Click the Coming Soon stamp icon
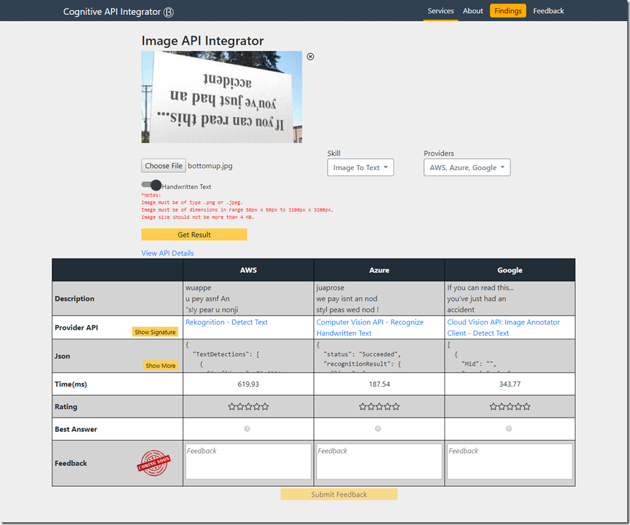This screenshot has height=525, width=630. (154, 463)
